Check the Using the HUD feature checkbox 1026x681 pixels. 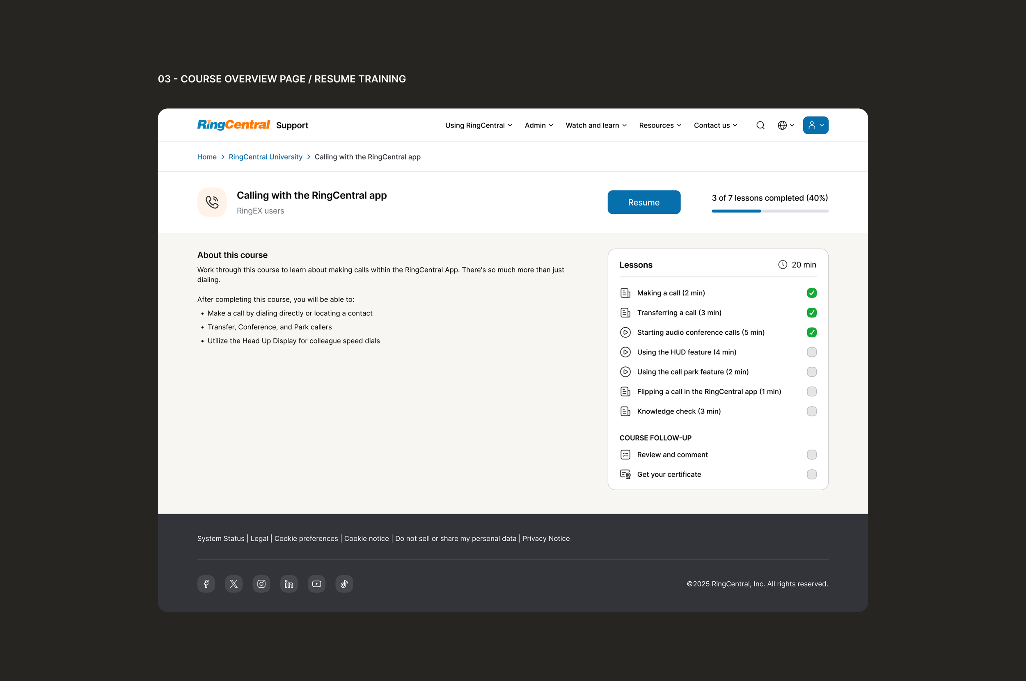point(811,352)
